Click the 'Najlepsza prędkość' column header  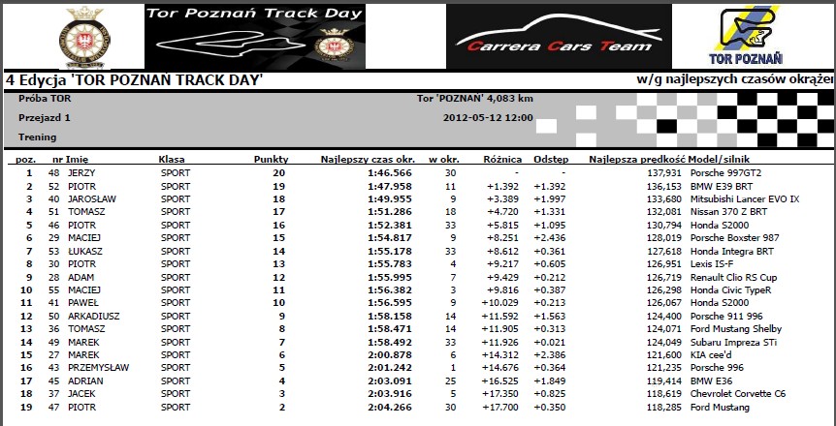pos(637,159)
